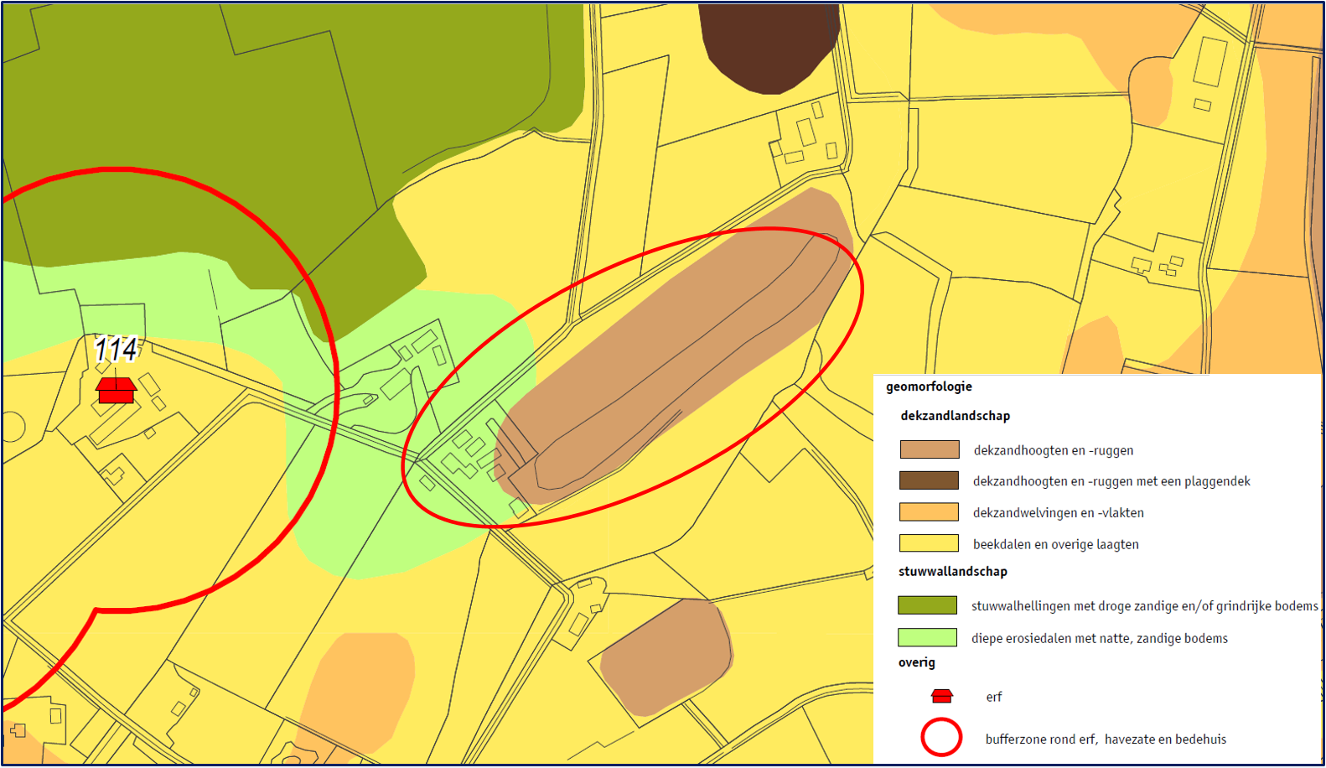Click the legend text 'dekzandwelvingen en -vlakten'

[1058, 513]
